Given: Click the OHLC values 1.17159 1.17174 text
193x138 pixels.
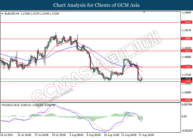Looking at the screenshot, I should point(30,14).
